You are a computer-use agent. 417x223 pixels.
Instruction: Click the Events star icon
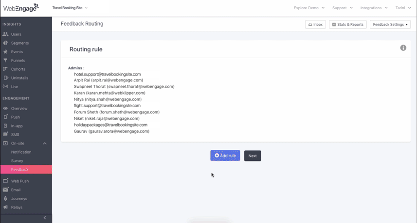5,52
